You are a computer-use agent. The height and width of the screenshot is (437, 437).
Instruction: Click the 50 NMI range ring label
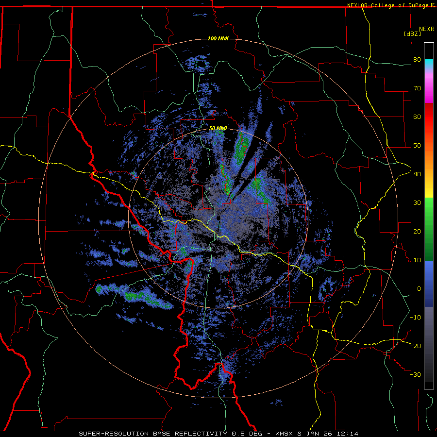point(218,129)
